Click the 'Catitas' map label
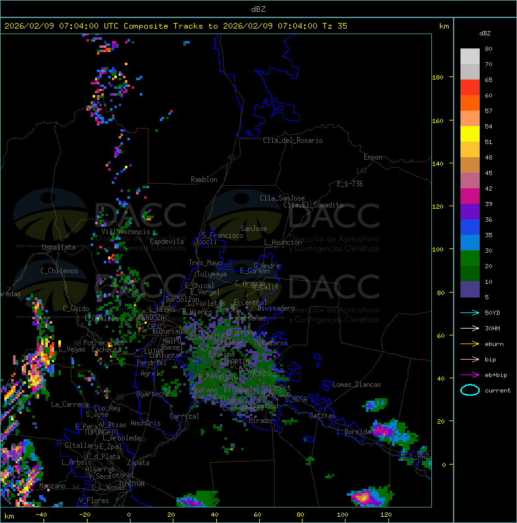Screen dimensions: 517x523 click(x=323, y=416)
